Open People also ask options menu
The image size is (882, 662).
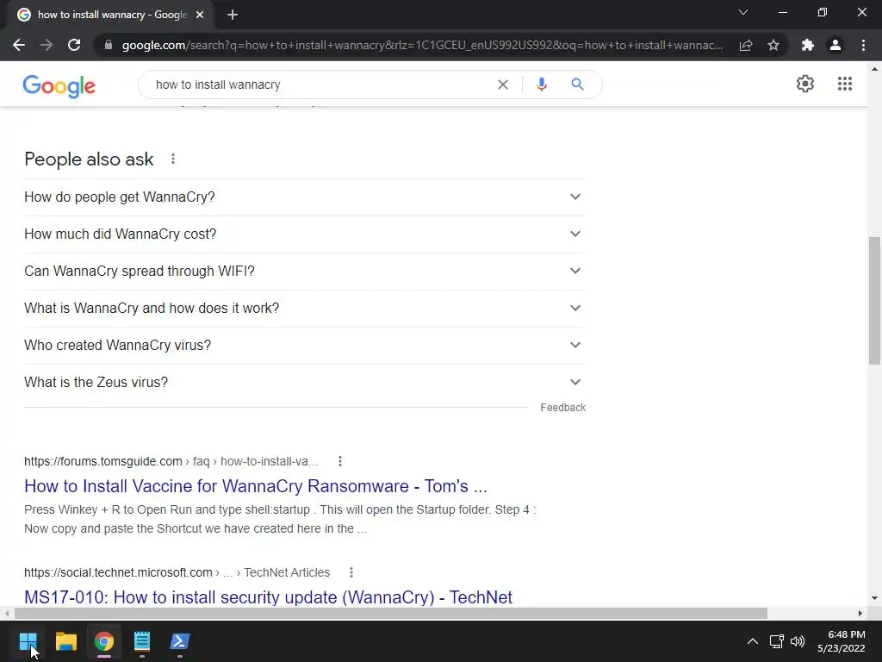(x=173, y=159)
